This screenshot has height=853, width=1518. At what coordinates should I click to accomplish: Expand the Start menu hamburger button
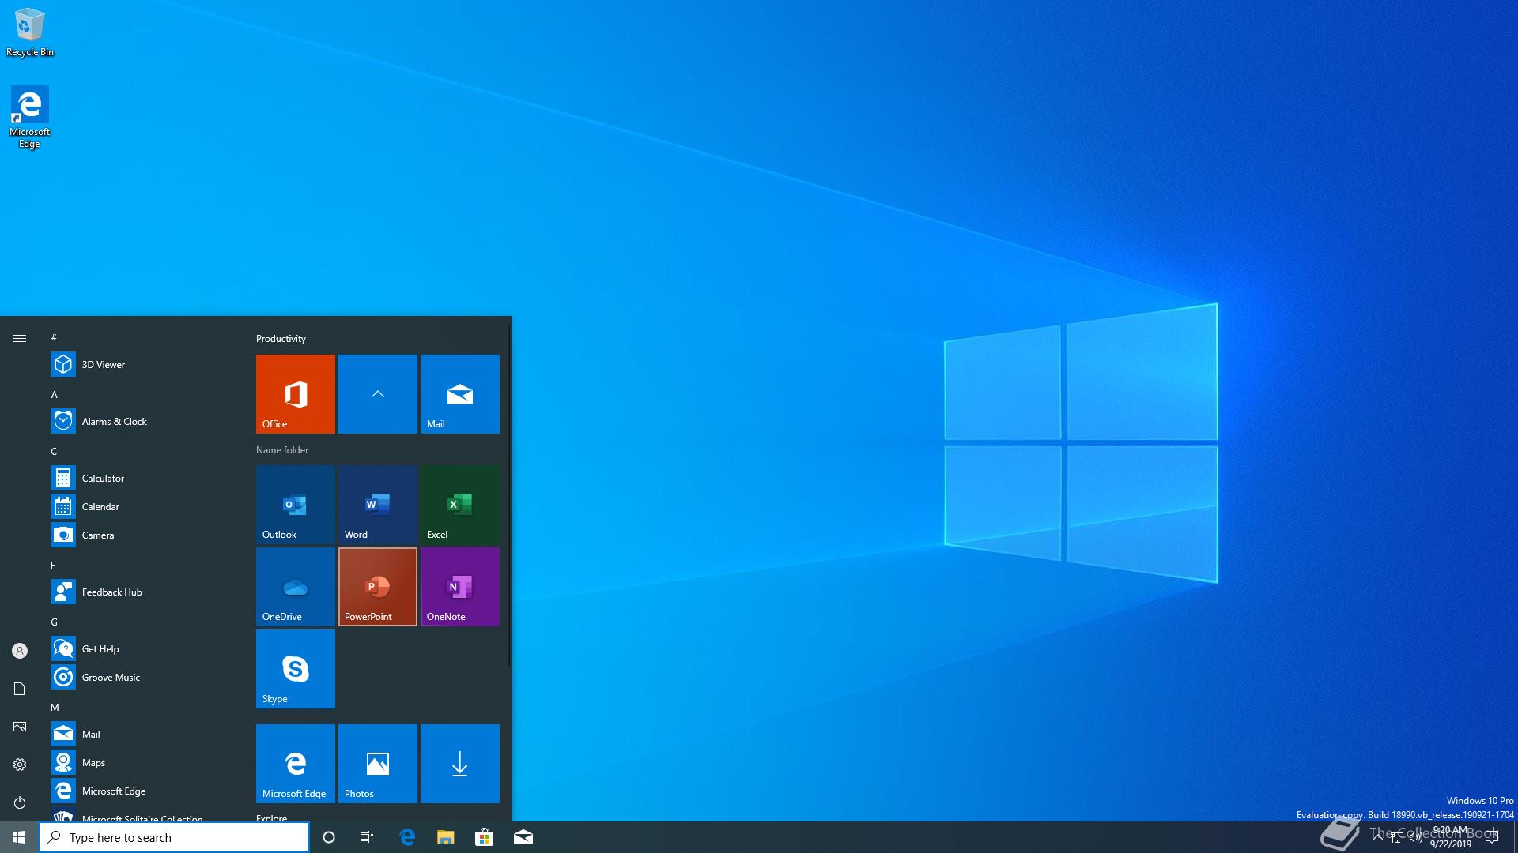tap(20, 338)
